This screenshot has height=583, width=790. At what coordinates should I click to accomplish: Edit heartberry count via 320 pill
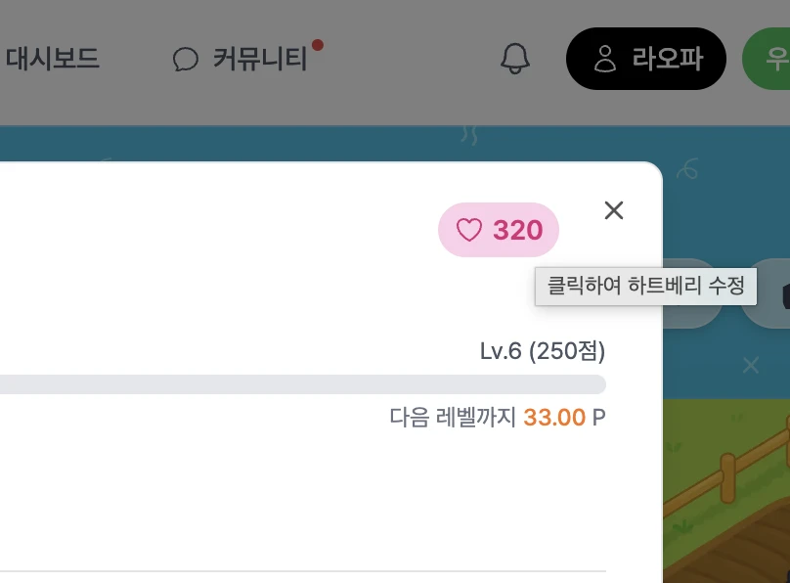[499, 230]
